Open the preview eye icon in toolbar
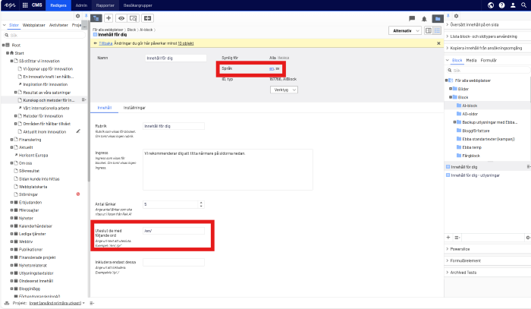The height and width of the screenshot is (309, 531). [121, 17]
